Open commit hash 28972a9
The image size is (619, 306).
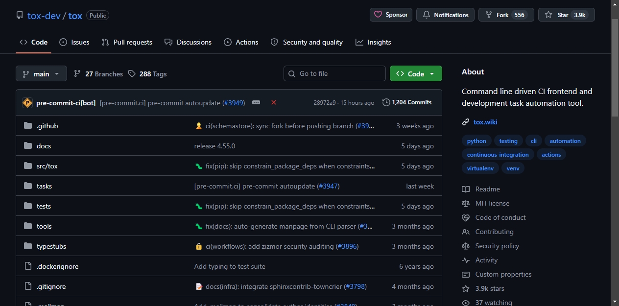pos(325,103)
